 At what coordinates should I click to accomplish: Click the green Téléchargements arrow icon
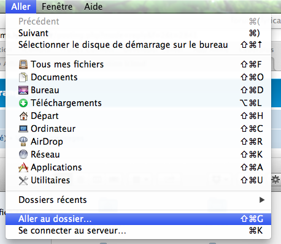[23, 103]
